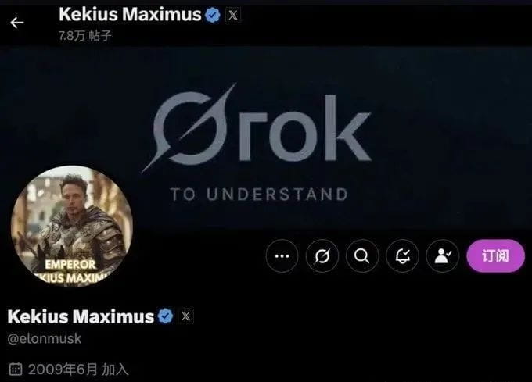Click the @elonmusk handle text

click(45, 338)
